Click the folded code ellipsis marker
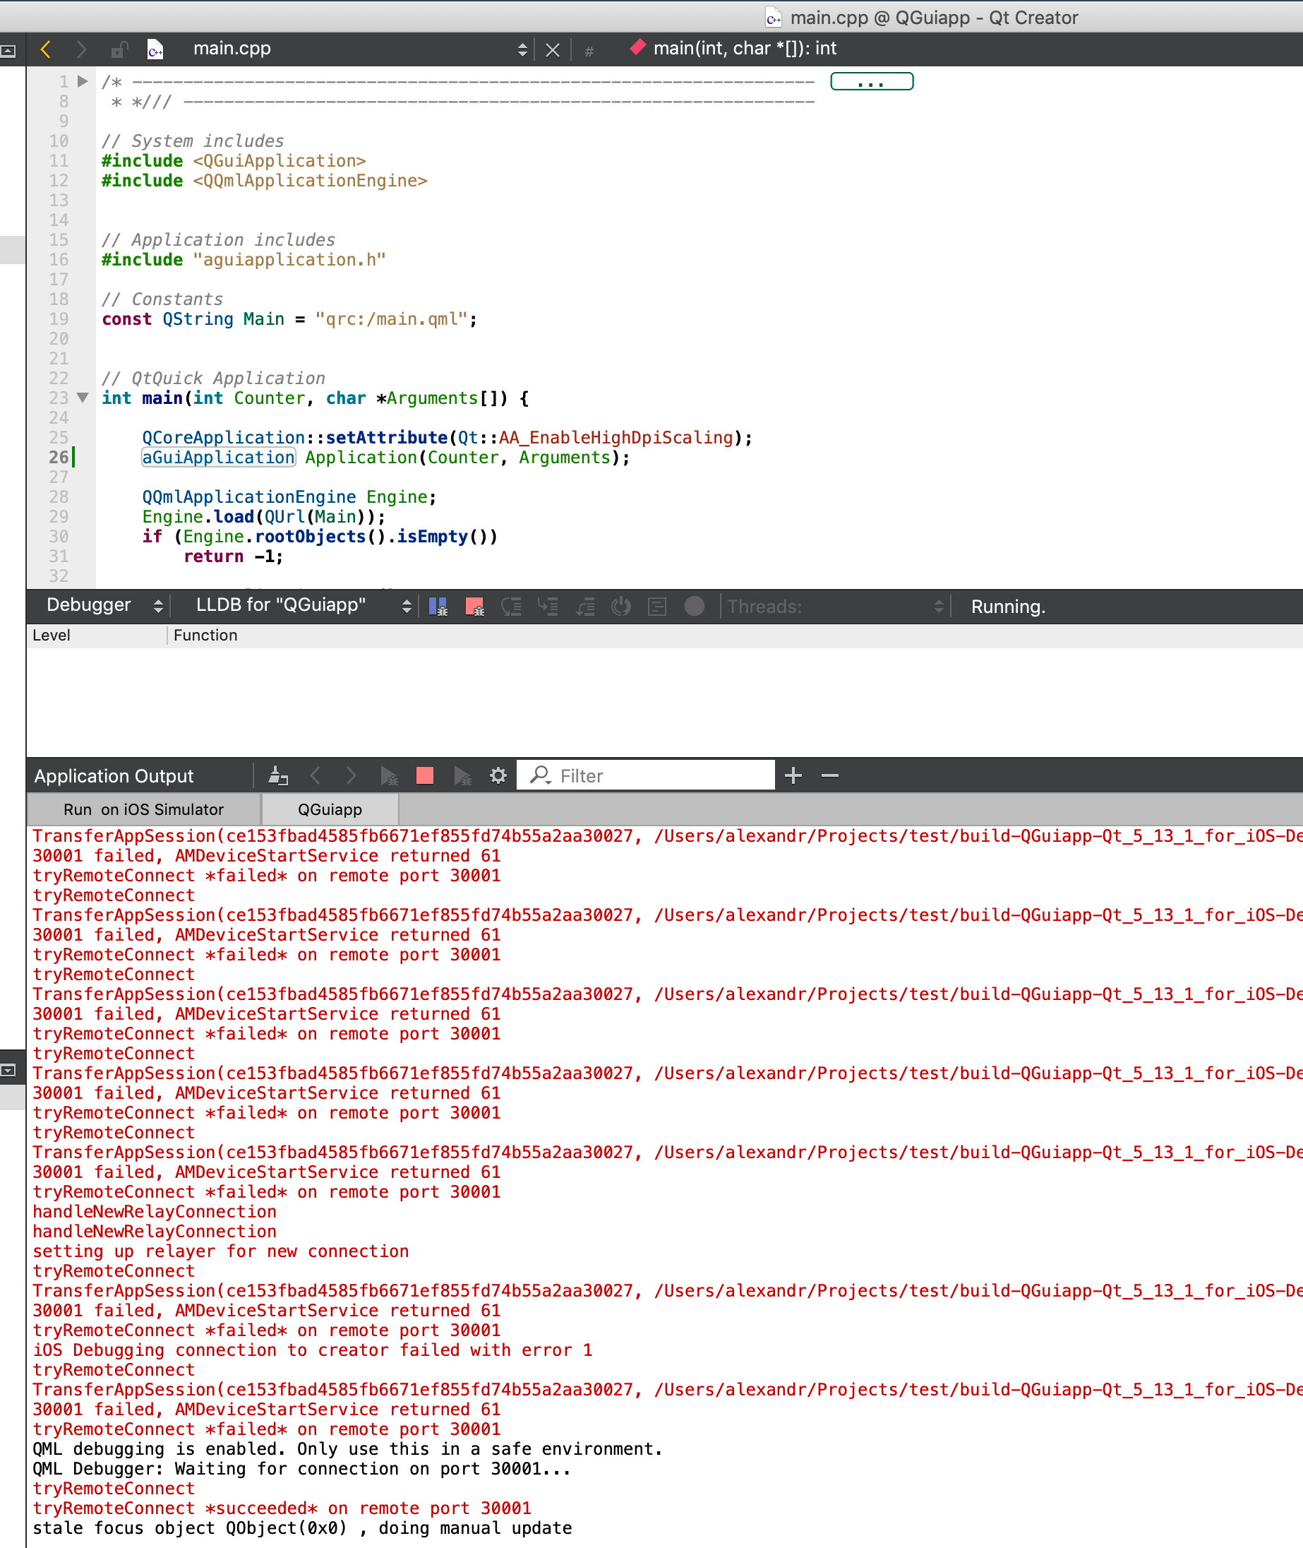Screen dimensions: 1303x1548 tap(871, 81)
